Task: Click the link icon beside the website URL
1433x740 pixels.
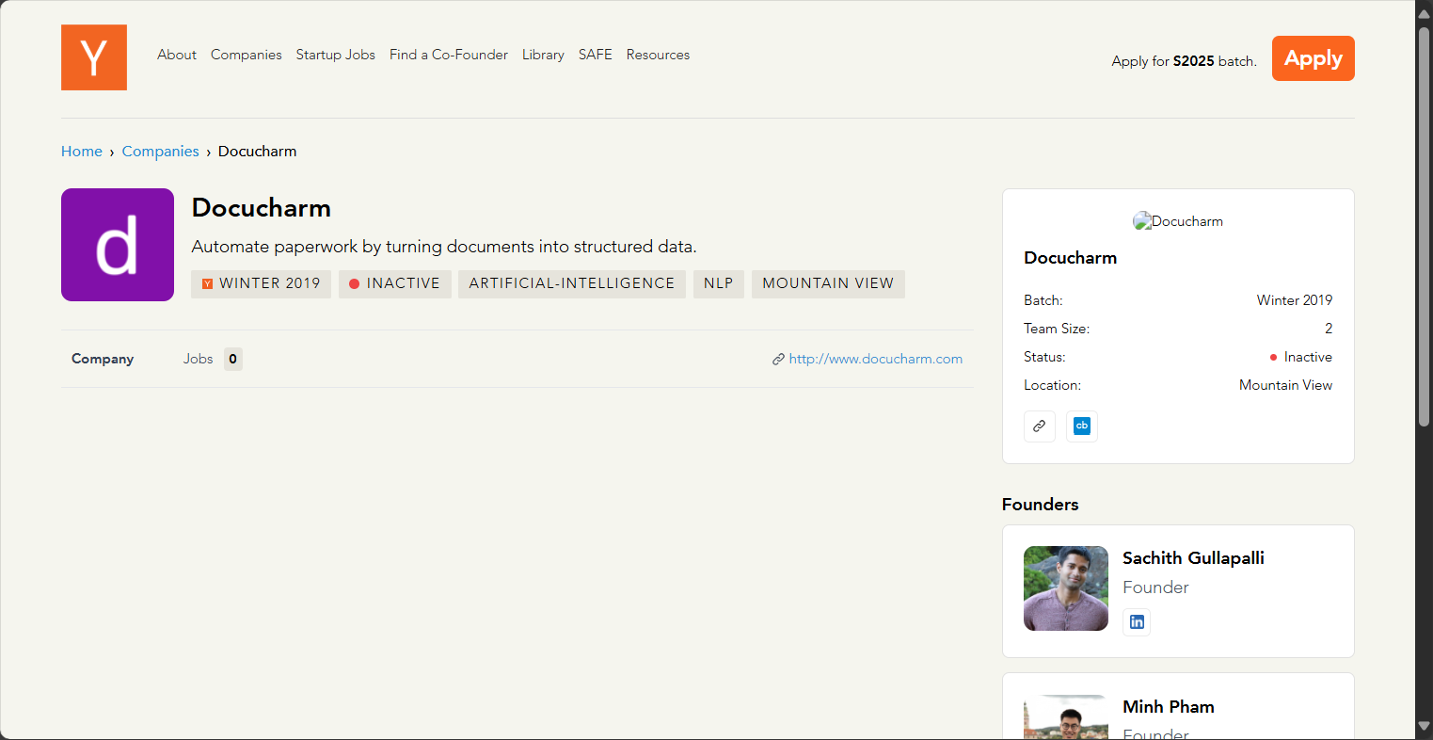Action: (x=778, y=359)
